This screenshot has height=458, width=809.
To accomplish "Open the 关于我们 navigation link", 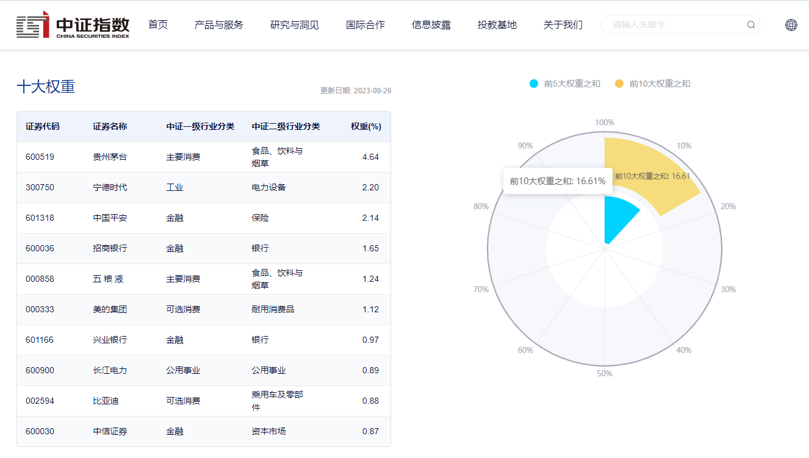I will click(563, 25).
